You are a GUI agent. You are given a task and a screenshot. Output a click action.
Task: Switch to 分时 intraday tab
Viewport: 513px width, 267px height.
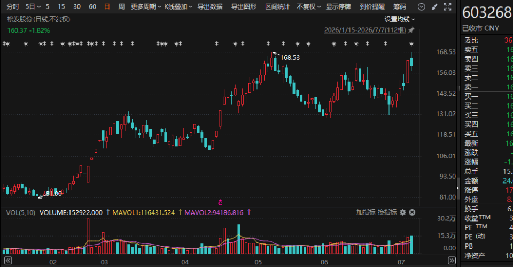(x=13, y=6)
